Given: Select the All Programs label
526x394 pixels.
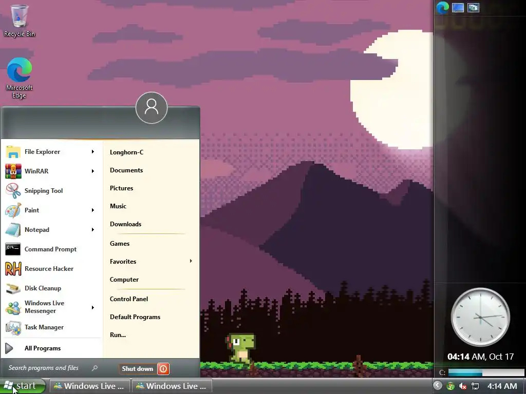Looking at the screenshot, I should (x=43, y=348).
